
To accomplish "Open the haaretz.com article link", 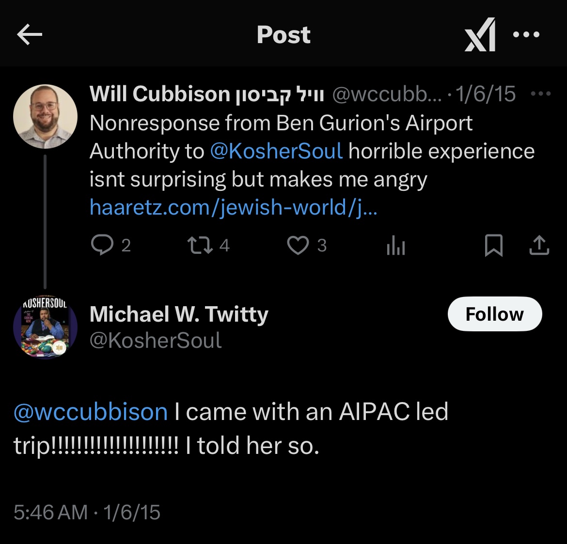I will 234,207.
